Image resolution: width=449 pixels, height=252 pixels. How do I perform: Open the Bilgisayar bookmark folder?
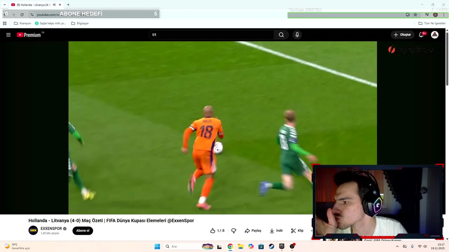[80, 23]
